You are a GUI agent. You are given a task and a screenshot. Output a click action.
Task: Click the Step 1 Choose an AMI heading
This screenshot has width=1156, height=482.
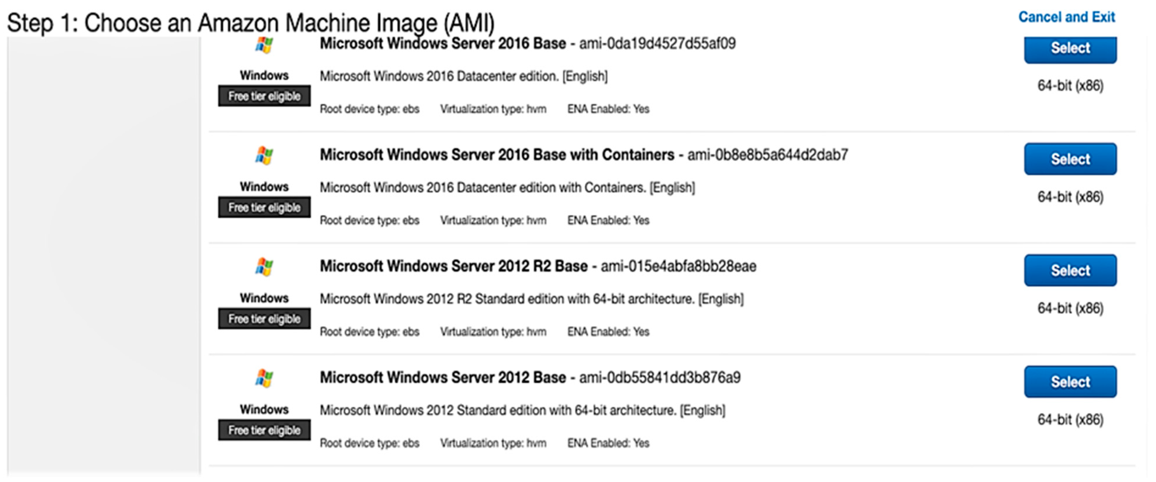pyautogui.click(x=250, y=23)
